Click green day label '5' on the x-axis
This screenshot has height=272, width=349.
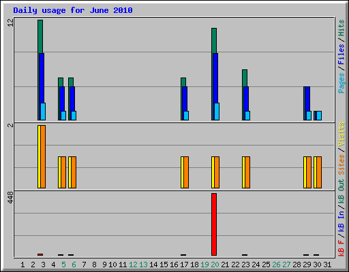(63, 265)
